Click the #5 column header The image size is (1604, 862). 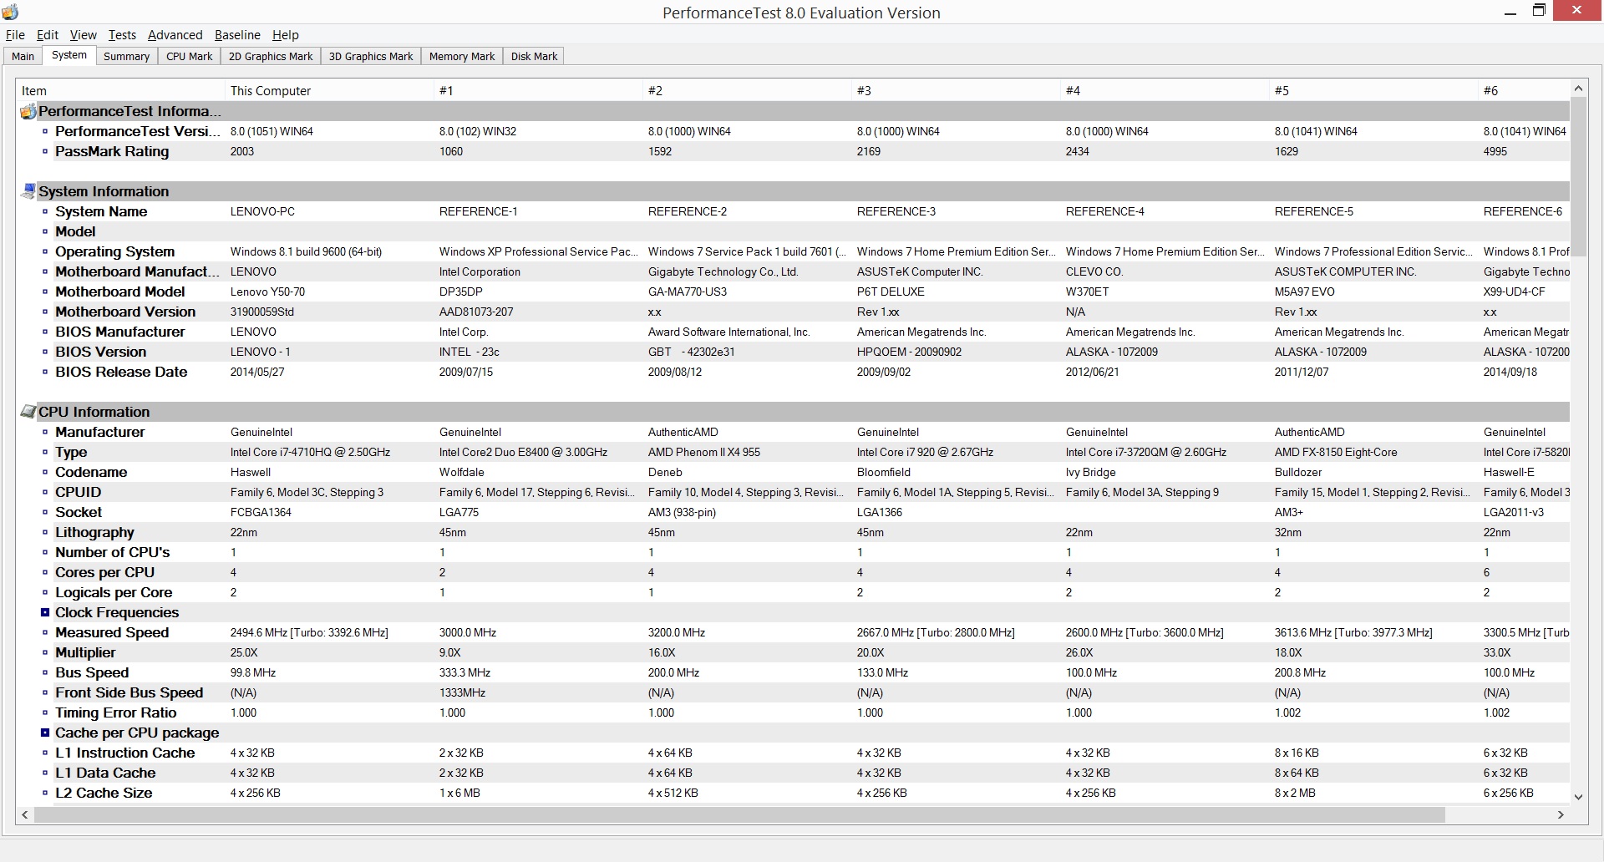pyautogui.click(x=1374, y=90)
